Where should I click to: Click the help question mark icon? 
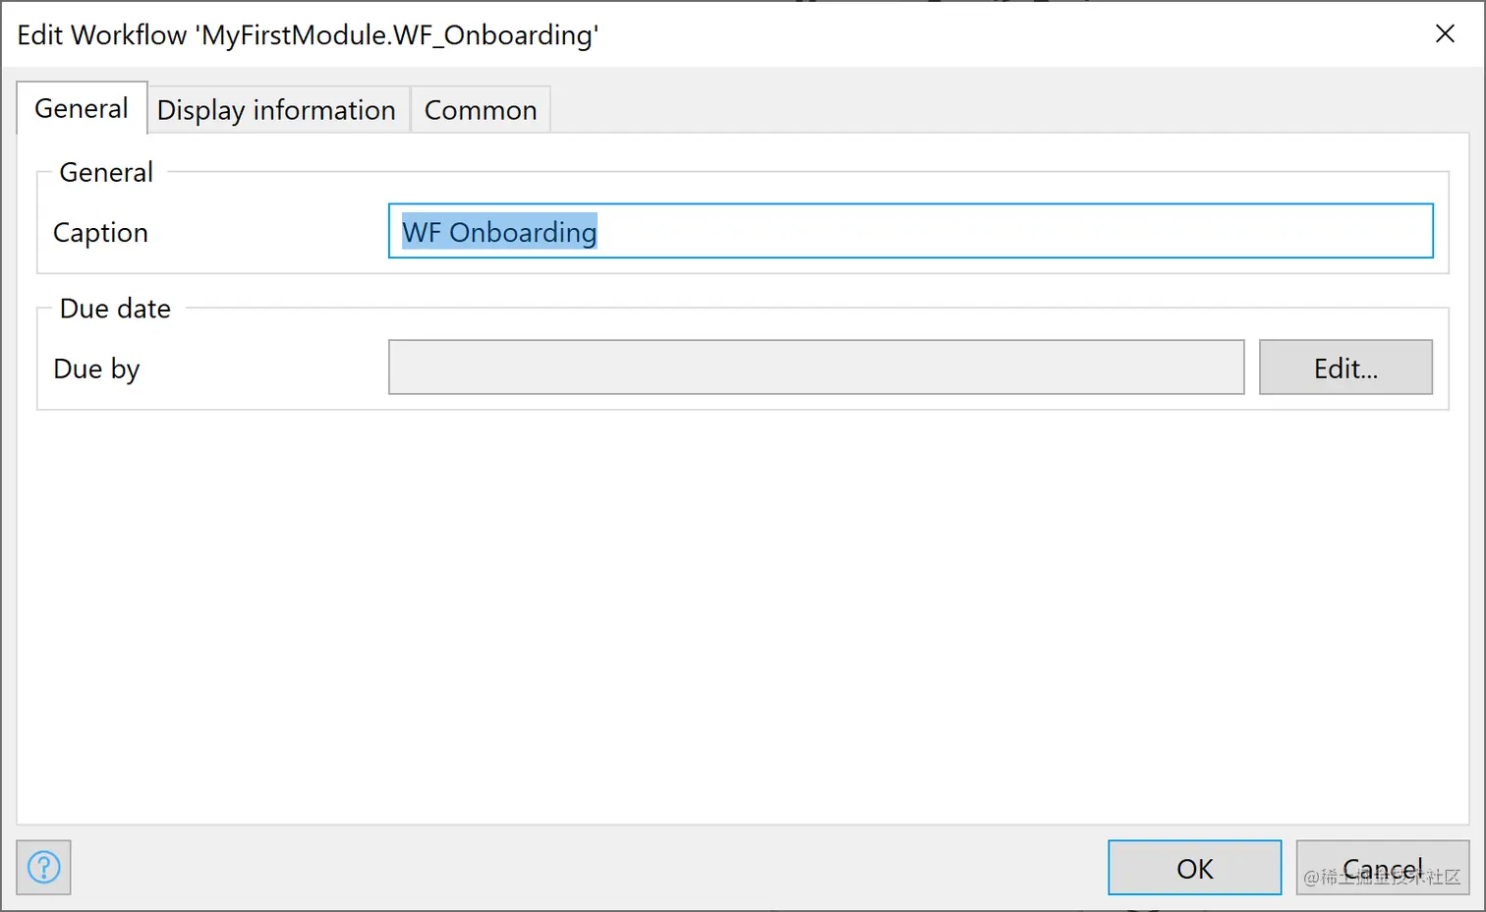[x=44, y=868]
